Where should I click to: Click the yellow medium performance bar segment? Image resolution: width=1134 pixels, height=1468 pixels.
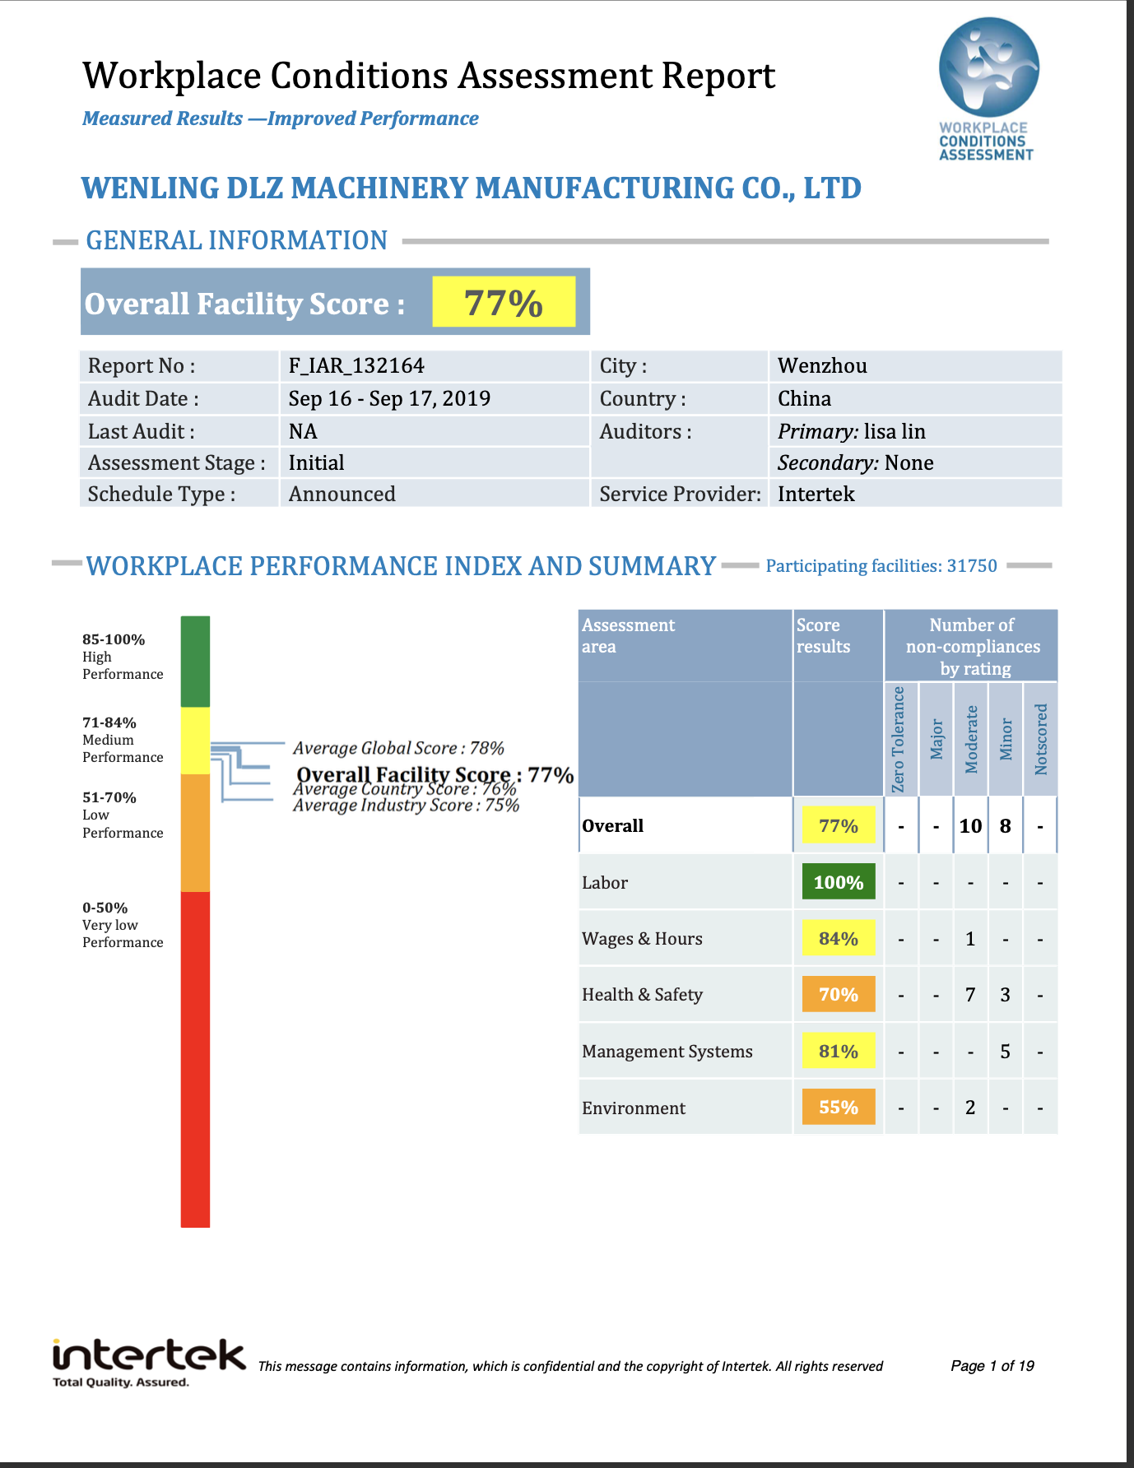coord(195,741)
